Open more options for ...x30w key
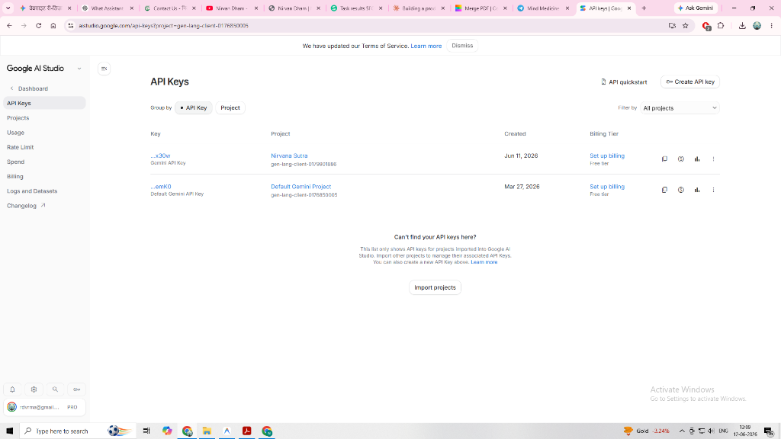781x439 pixels. [x=713, y=159]
